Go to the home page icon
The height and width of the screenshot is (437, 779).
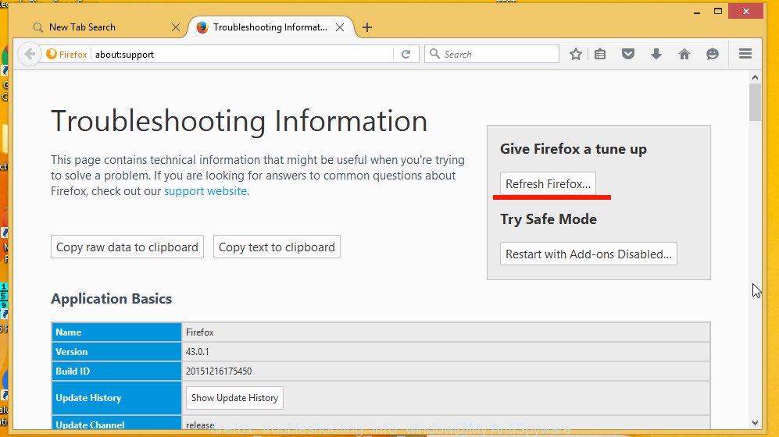point(684,54)
